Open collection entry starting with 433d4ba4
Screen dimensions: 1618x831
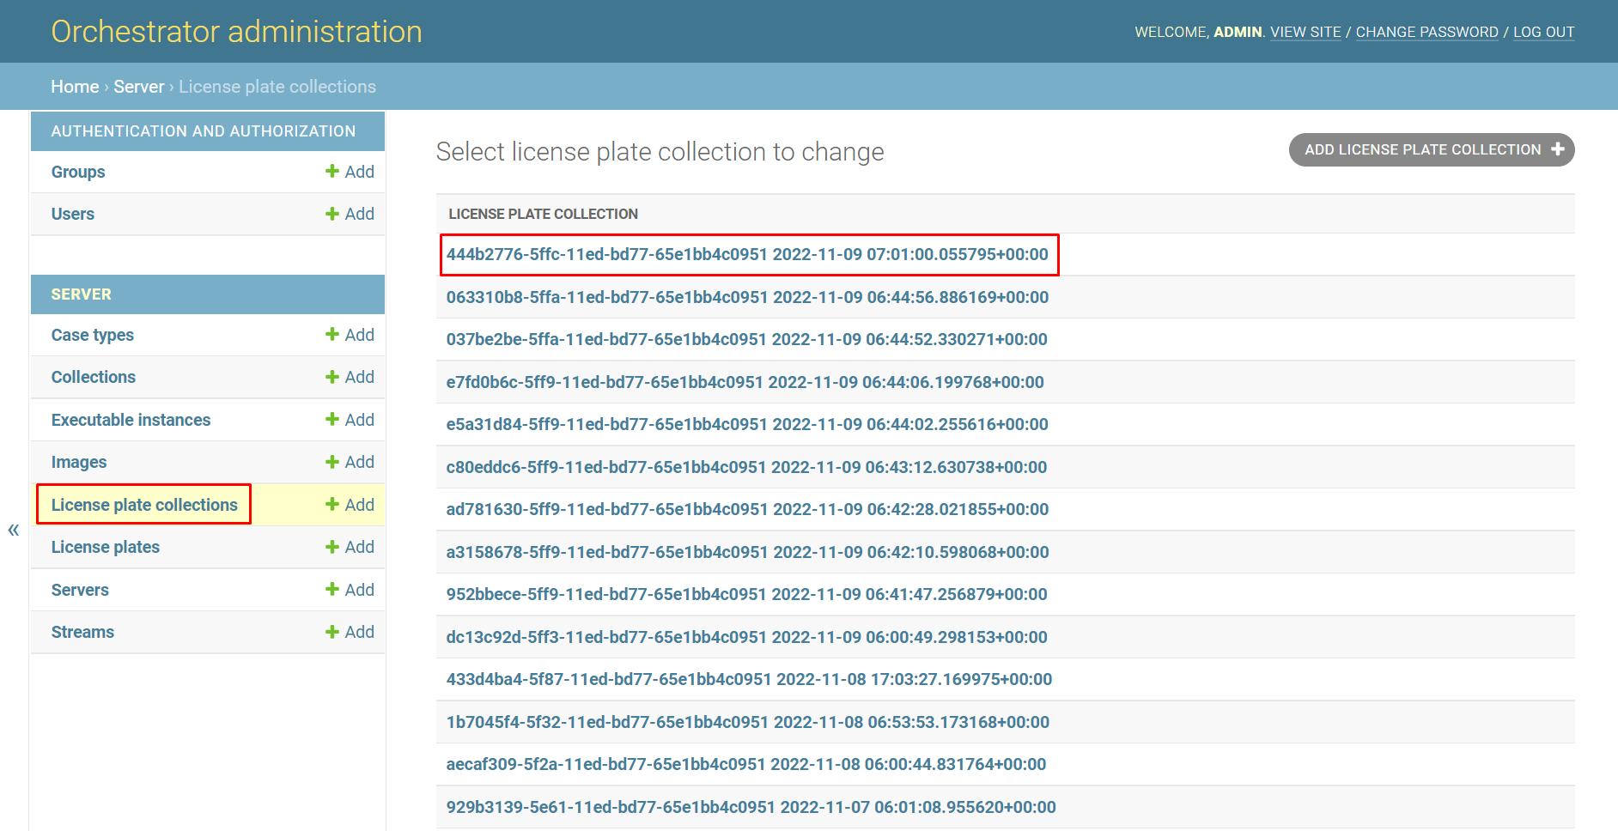[x=748, y=679]
